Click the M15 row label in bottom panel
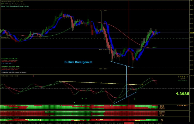The image size is (194, 124). [x=162, y=120]
